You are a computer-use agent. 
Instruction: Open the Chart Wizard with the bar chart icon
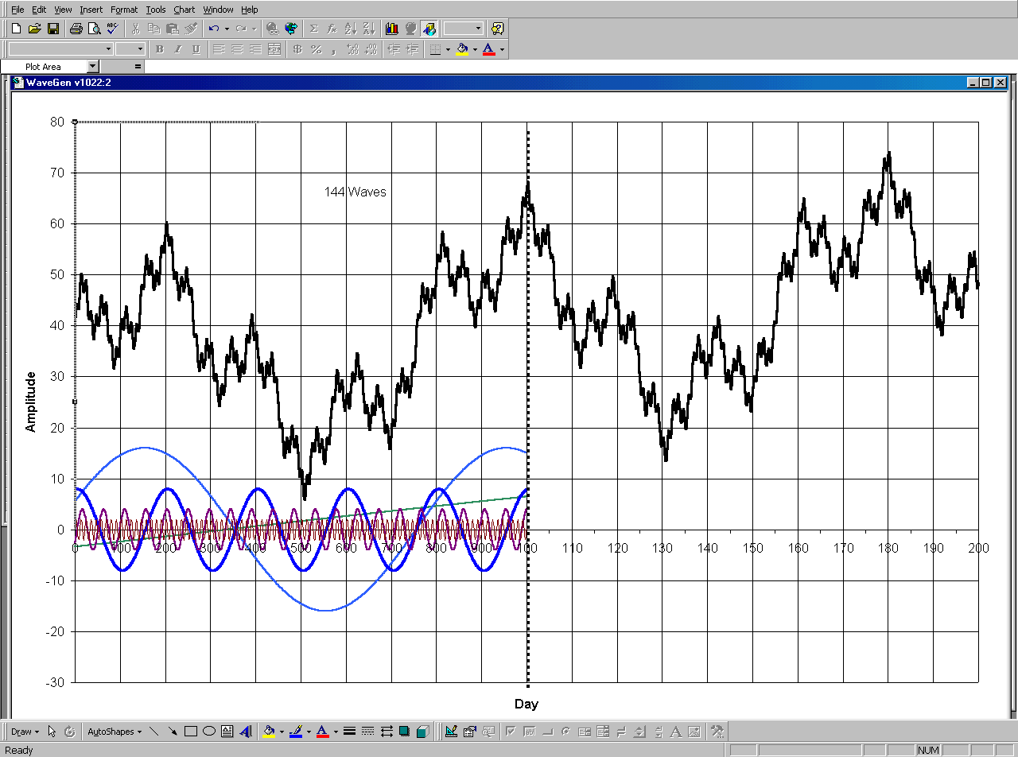391,29
